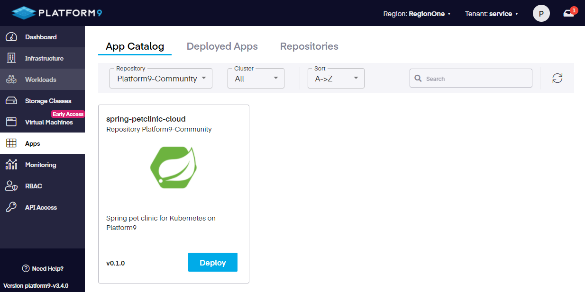The width and height of the screenshot is (585, 292).
Task: Click the RBAC user shield icon
Action: pos(11,186)
